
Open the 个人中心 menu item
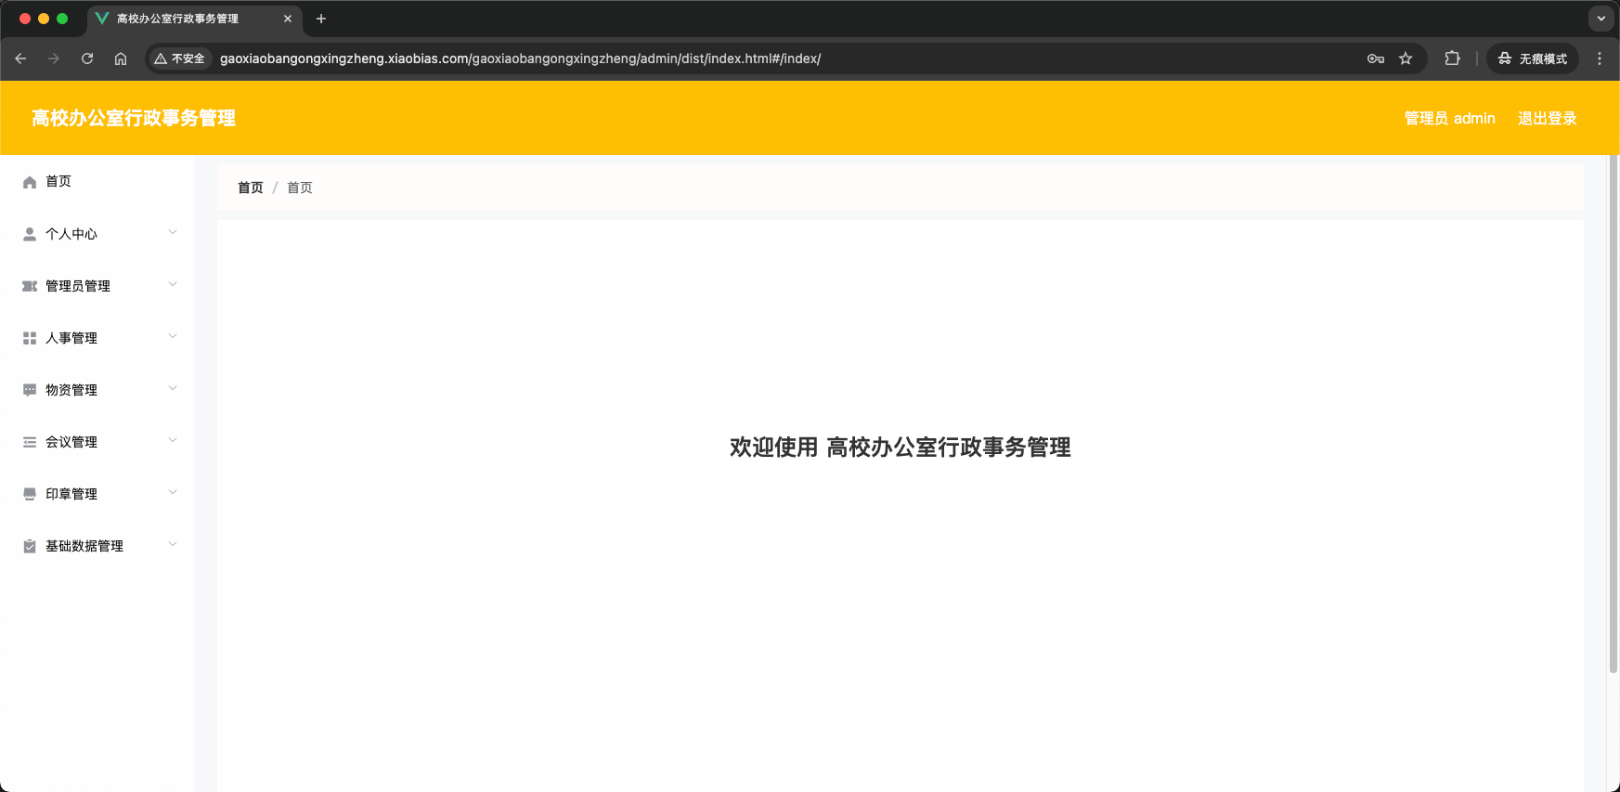click(97, 234)
